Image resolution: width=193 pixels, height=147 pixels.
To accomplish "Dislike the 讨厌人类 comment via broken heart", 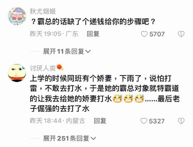I will pos(181,121).
